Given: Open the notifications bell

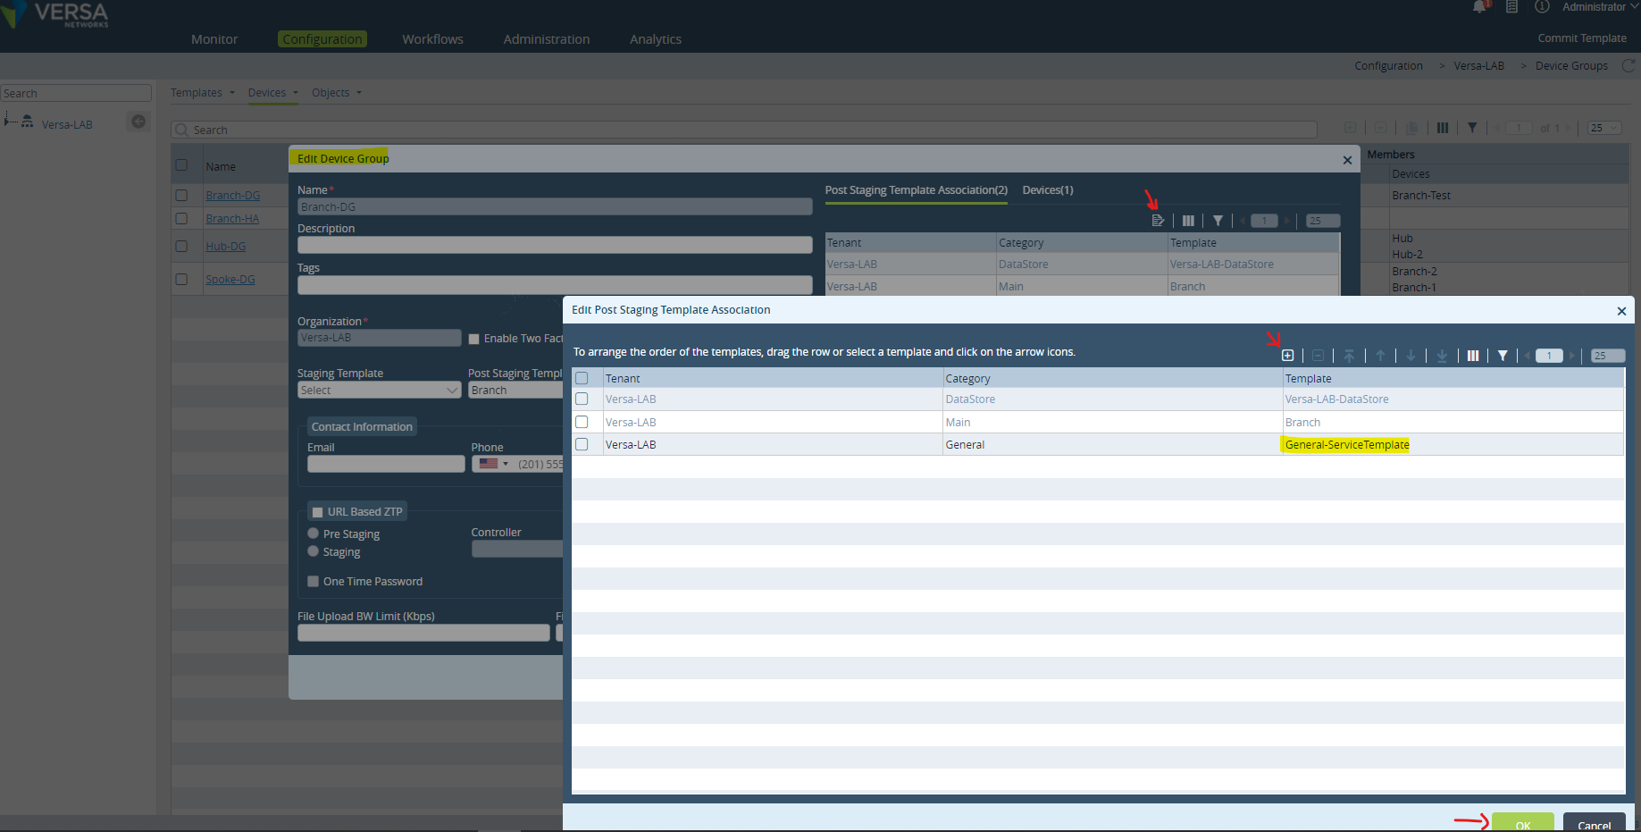Looking at the screenshot, I should 1479,7.
